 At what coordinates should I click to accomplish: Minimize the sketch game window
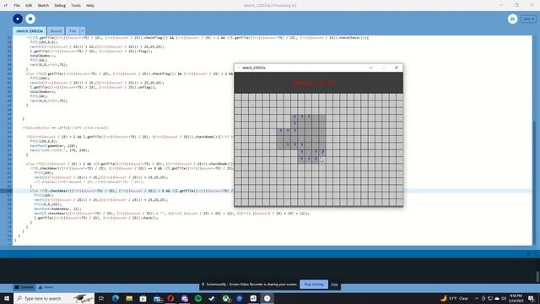click(371, 68)
